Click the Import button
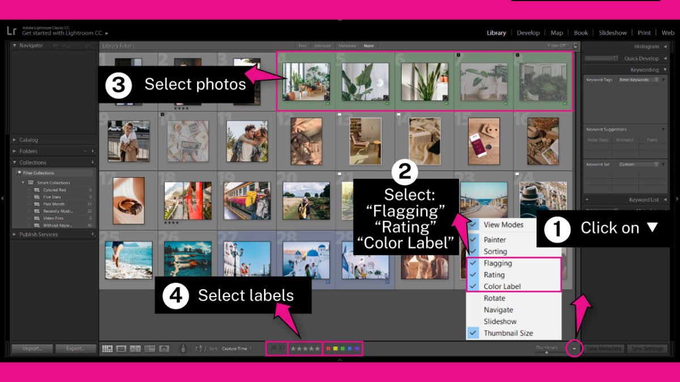Image resolution: width=680 pixels, height=382 pixels. point(32,349)
